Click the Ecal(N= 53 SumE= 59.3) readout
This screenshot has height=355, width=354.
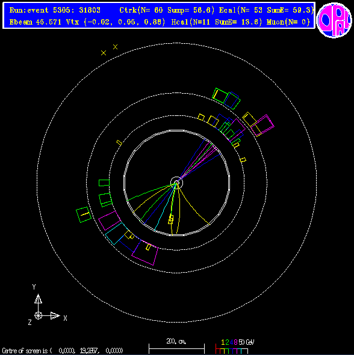click(x=266, y=10)
